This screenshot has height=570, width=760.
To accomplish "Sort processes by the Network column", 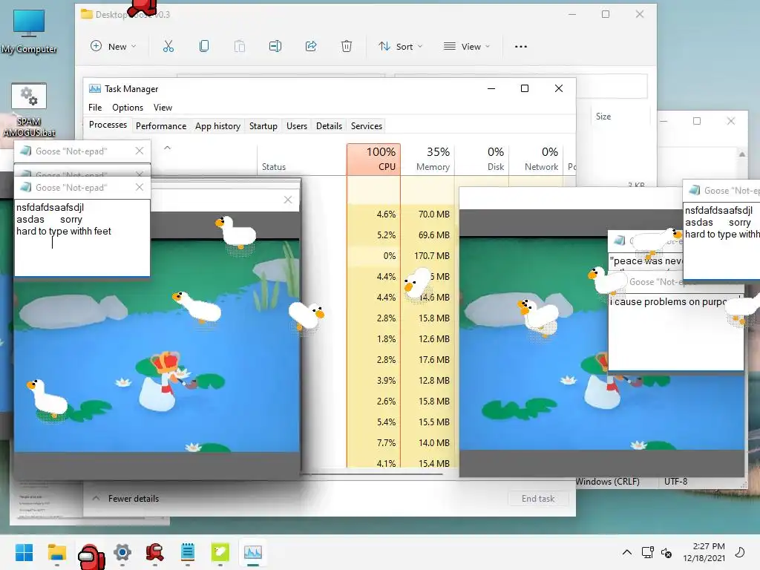I will pos(536,159).
